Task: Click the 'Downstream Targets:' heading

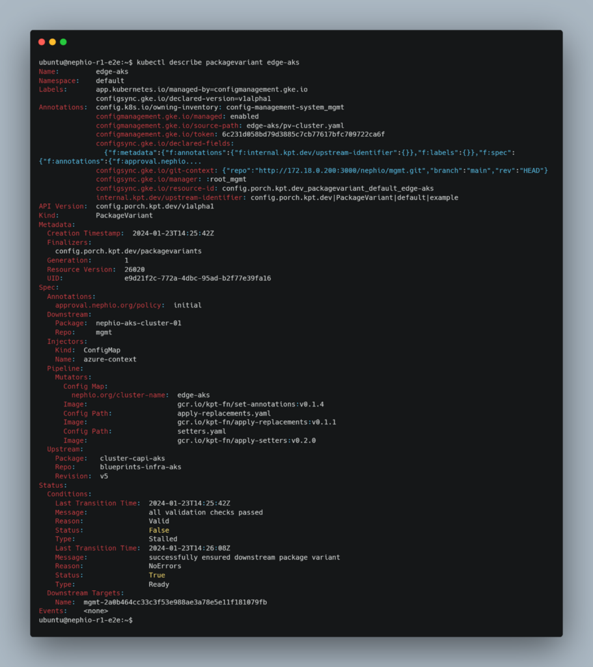Action: 85,593
